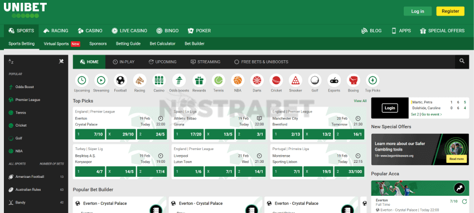
Task: Select the Golf ball quick-link icon
Action: (x=315, y=80)
